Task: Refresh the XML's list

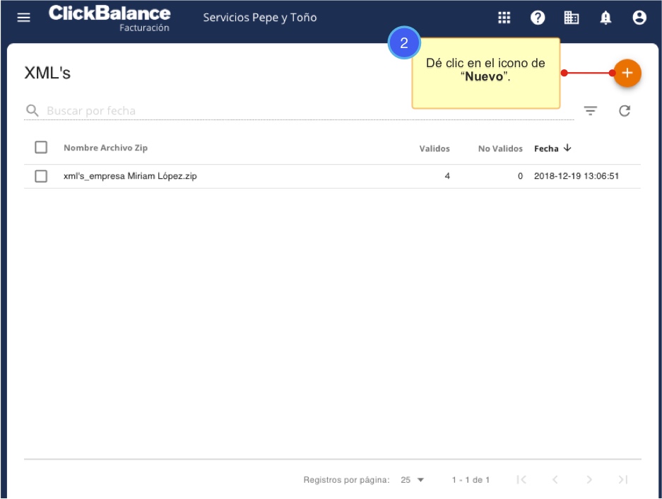Action: [625, 111]
